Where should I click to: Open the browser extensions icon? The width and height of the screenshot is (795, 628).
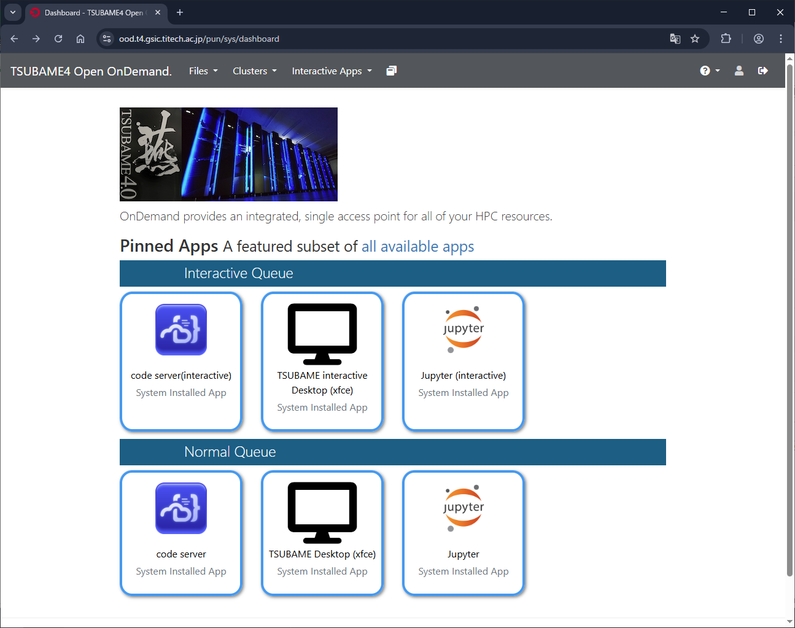point(726,39)
